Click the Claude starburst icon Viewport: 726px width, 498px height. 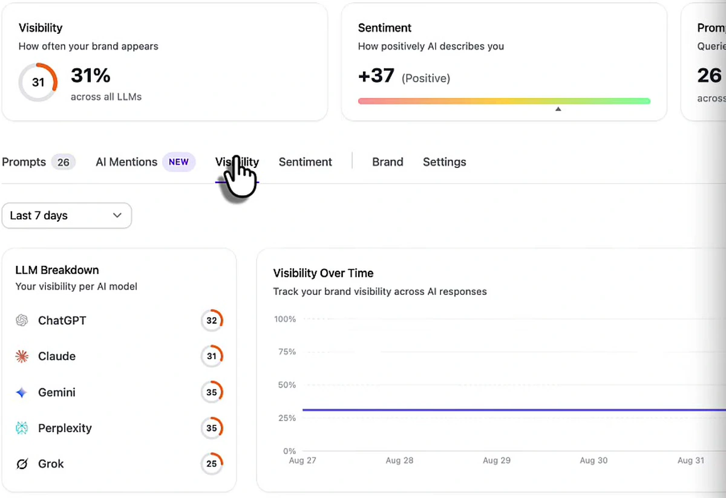[22, 357]
